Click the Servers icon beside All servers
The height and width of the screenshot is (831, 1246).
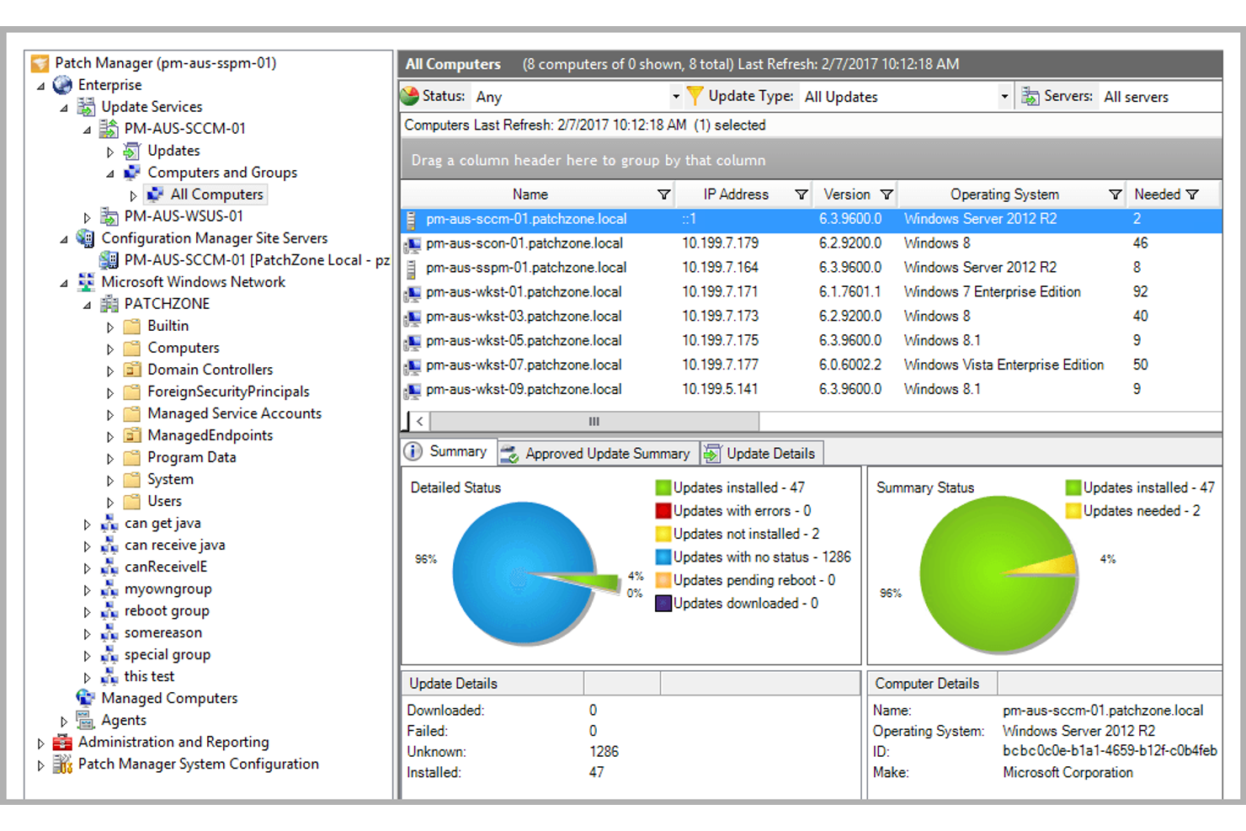pos(1028,95)
